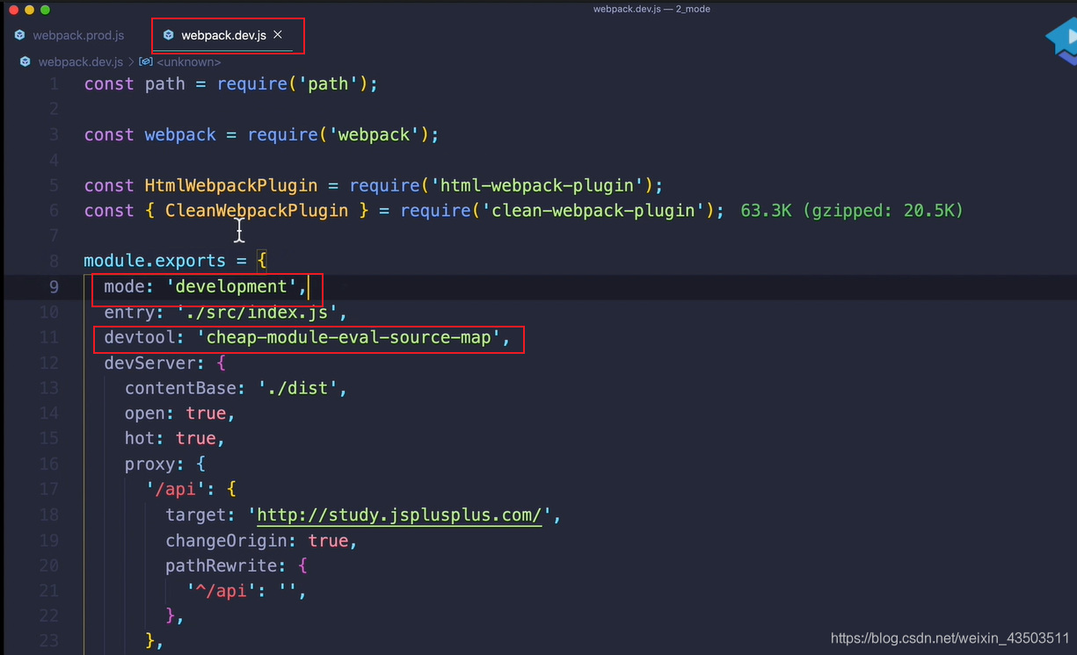Click the '^/api' rewrite key

click(221, 591)
